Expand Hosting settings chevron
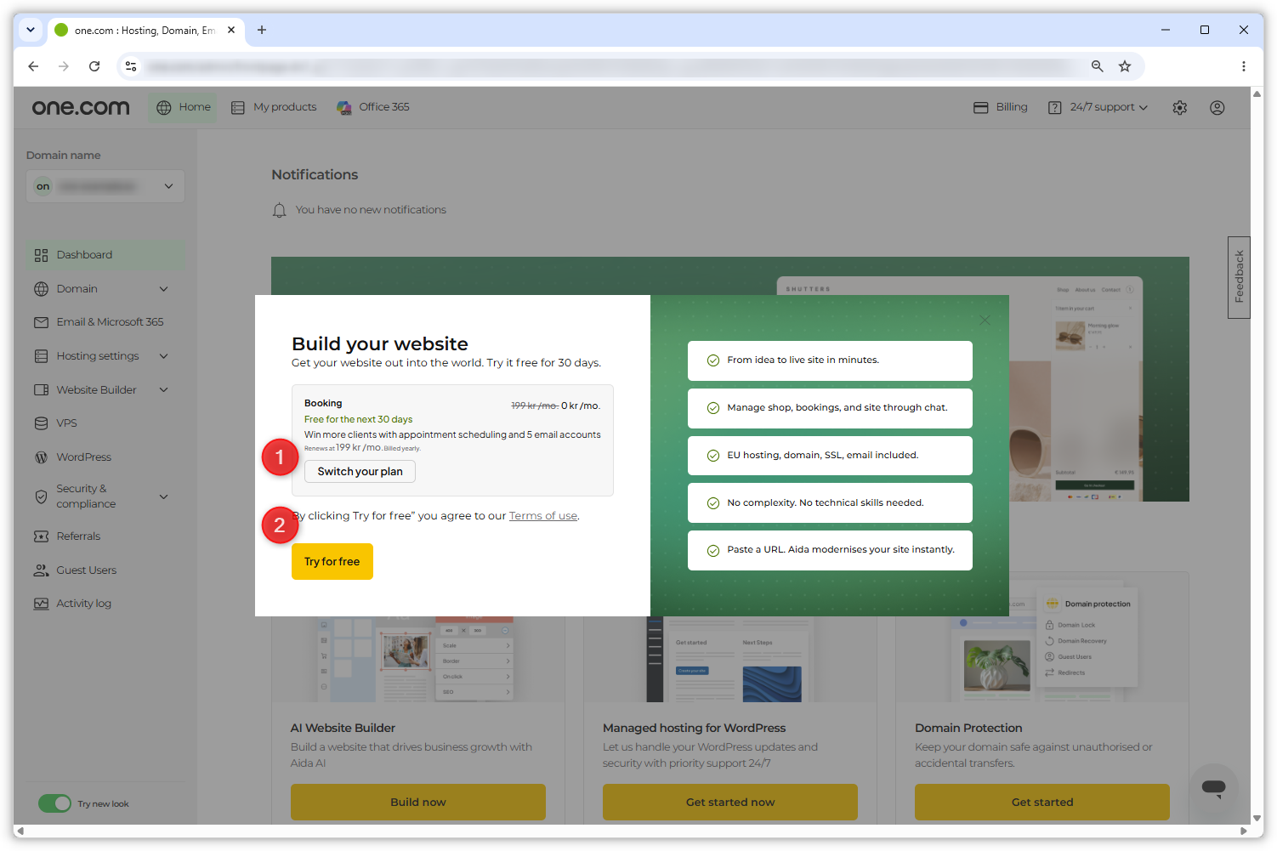The image size is (1277, 851). (164, 356)
